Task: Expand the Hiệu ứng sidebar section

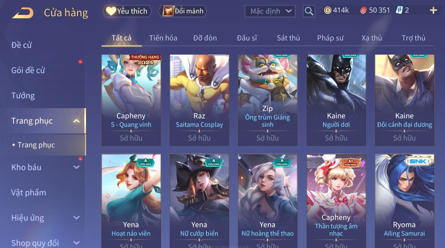Action: click(x=76, y=218)
